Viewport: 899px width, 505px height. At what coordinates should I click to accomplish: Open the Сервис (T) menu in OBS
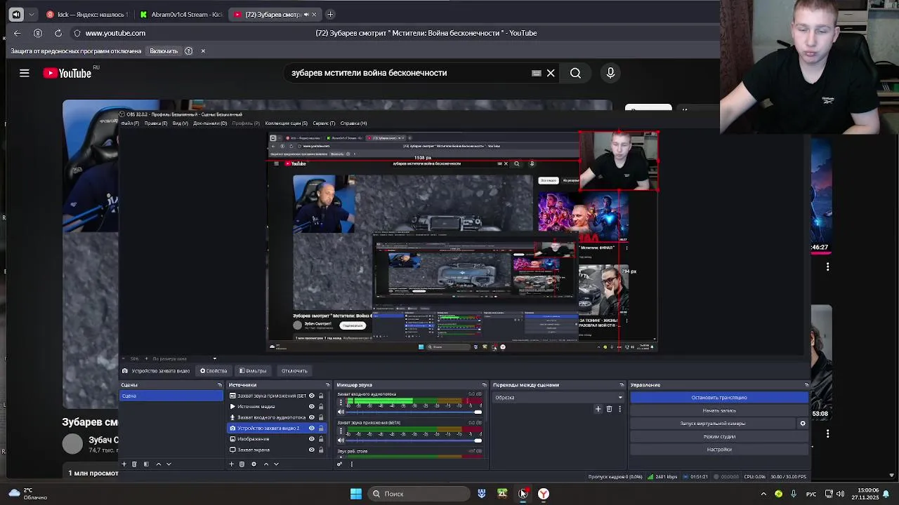pos(324,123)
